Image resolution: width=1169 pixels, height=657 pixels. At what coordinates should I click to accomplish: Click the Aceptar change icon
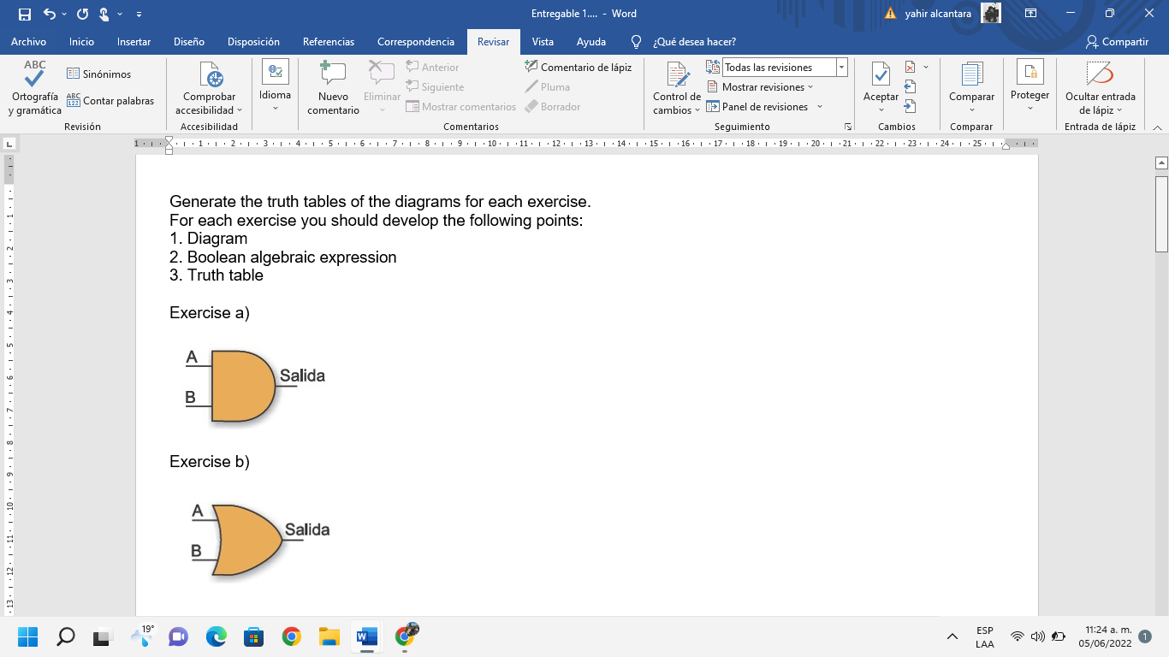[x=881, y=74]
